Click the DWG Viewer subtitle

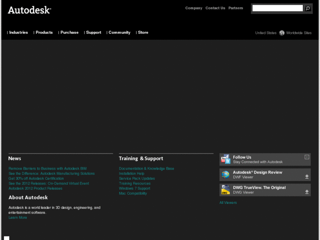pos(243,192)
